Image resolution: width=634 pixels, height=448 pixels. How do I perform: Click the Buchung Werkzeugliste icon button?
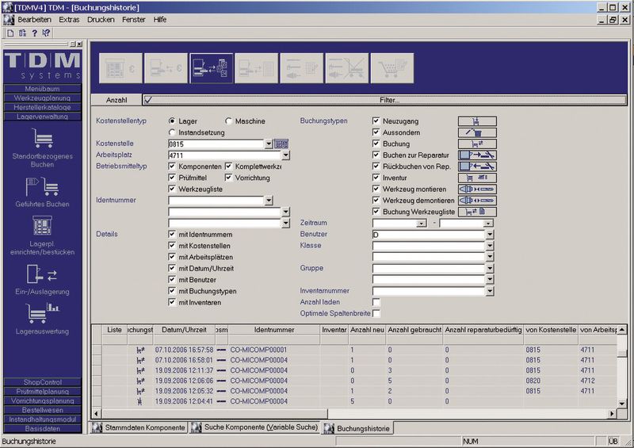[x=477, y=212]
